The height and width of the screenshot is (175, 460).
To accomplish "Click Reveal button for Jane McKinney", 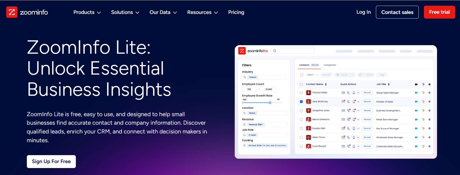I will pyautogui.click(x=367, y=102).
